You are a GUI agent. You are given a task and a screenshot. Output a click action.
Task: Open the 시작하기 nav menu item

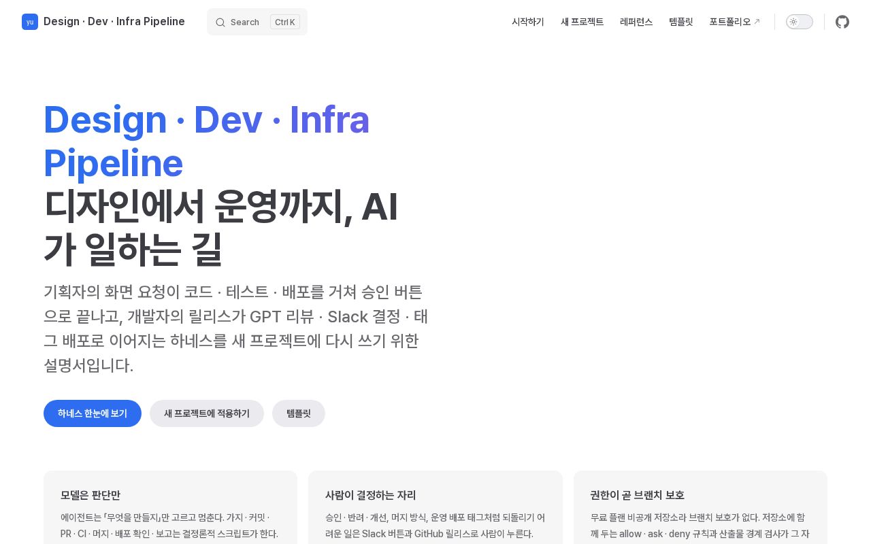[528, 22]
